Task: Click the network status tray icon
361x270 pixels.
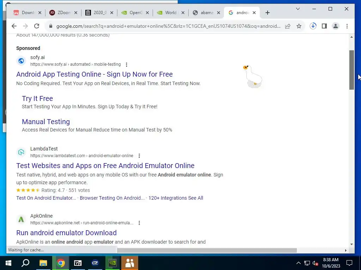Action: point(307,263)
